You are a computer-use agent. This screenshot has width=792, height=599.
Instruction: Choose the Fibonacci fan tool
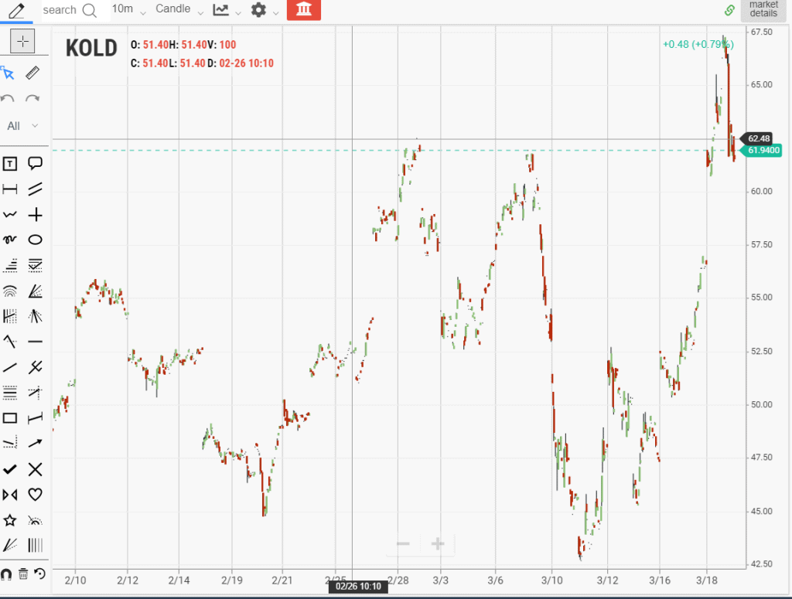click(35, 291)
